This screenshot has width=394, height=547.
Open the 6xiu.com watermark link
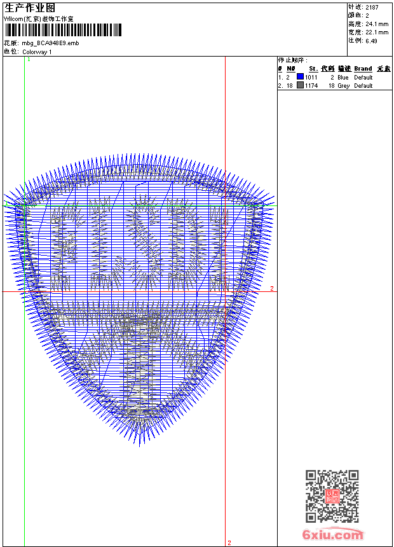(x=333, y=535)
